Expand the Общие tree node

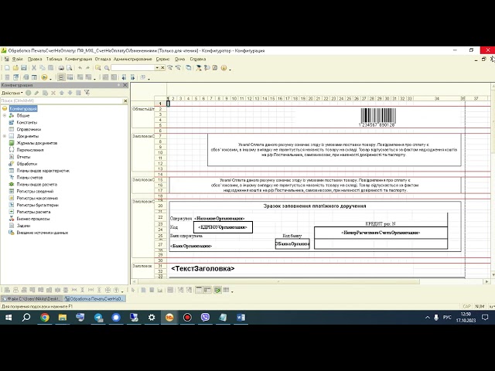tap(5, 115)
